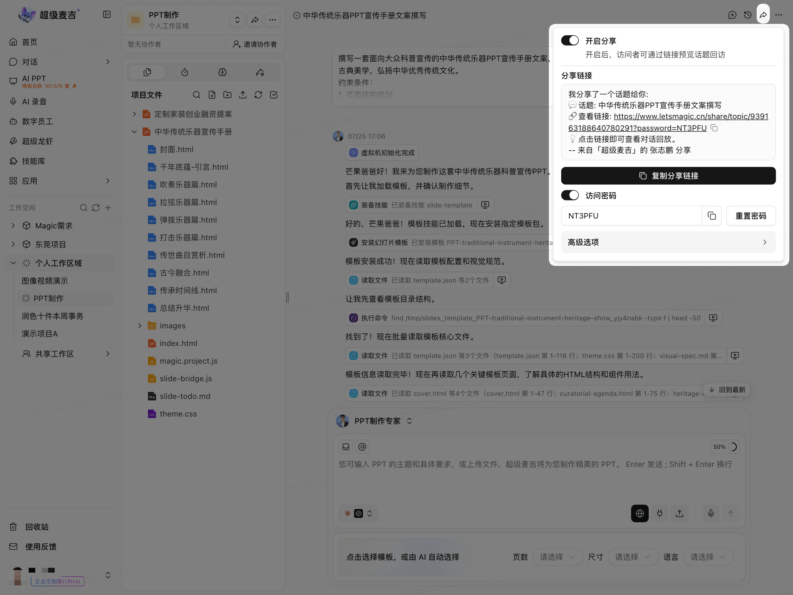This screenshot has width=793, height=595.
Task: Enable multi-select checkbox icon in 项目文件
Action: 274,95
